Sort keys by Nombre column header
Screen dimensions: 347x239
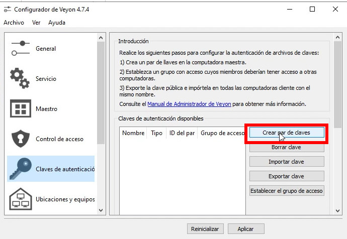(133, 133)
